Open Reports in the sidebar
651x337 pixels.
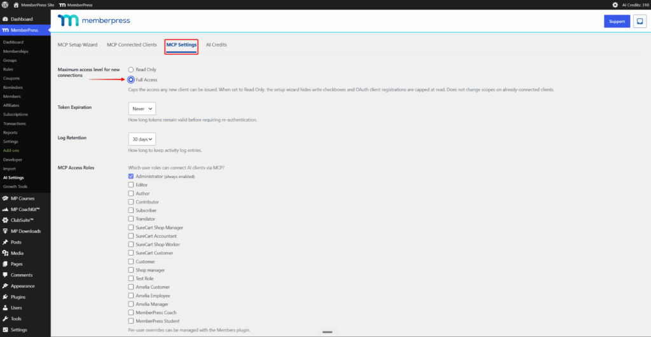(x=10, y=133)
